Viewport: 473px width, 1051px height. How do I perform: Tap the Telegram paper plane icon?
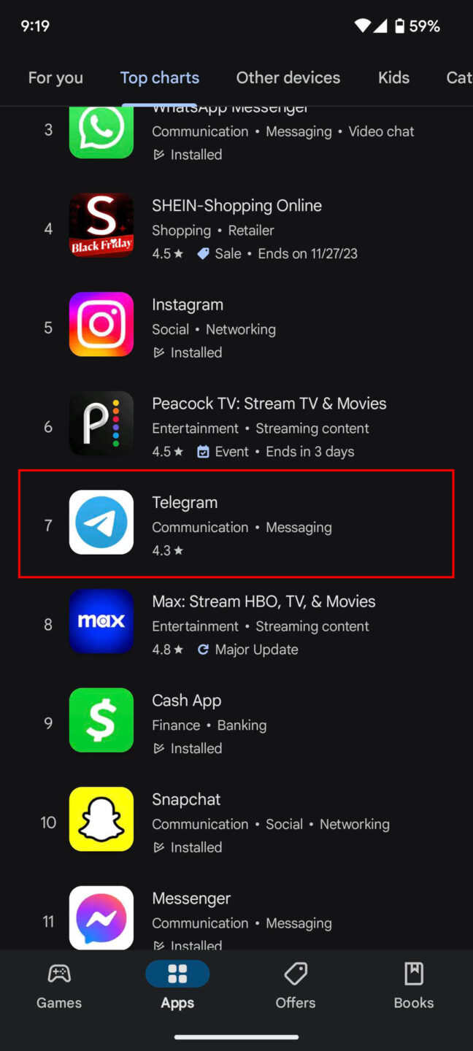tap(101, 522)
